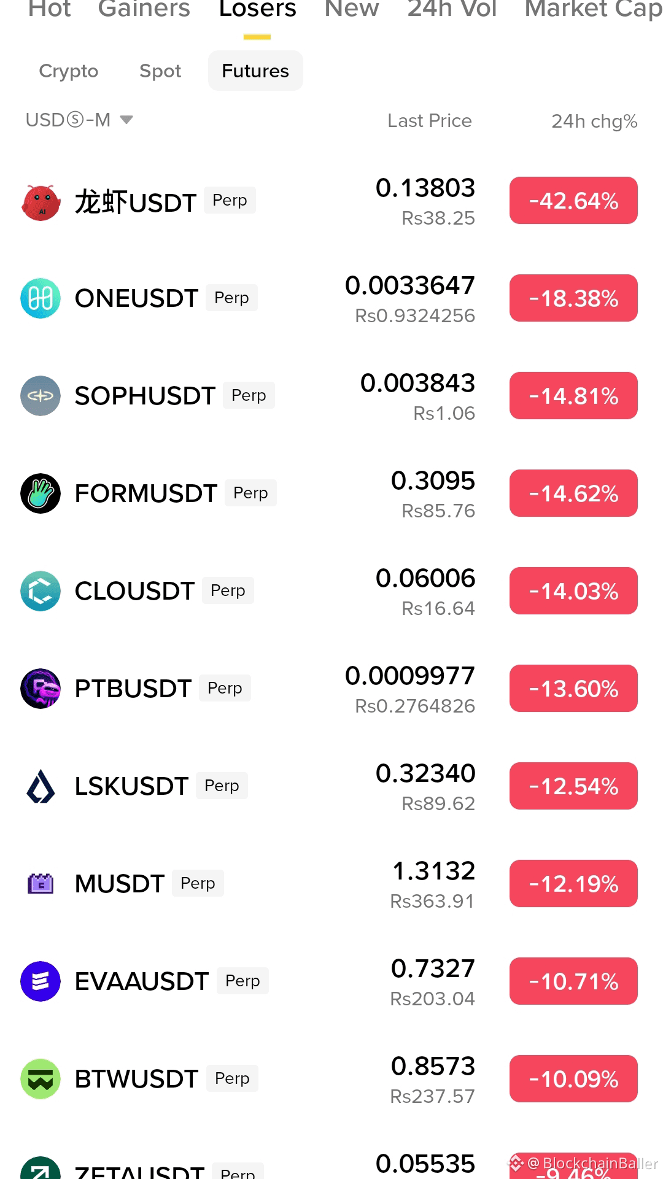Tap the ONEUSDT Harmony coin icon

(41, 298)
